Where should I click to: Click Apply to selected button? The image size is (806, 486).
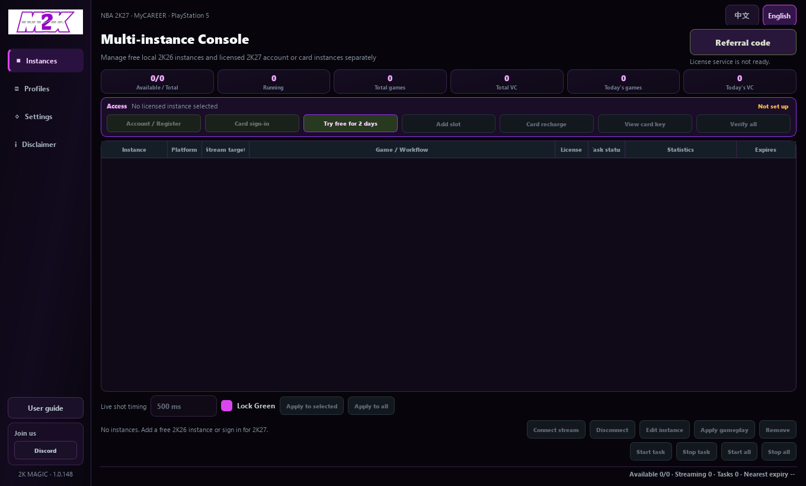point(312,406)
